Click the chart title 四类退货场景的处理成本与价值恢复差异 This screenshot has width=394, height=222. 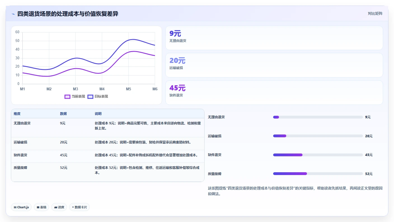tap(68, 14)
